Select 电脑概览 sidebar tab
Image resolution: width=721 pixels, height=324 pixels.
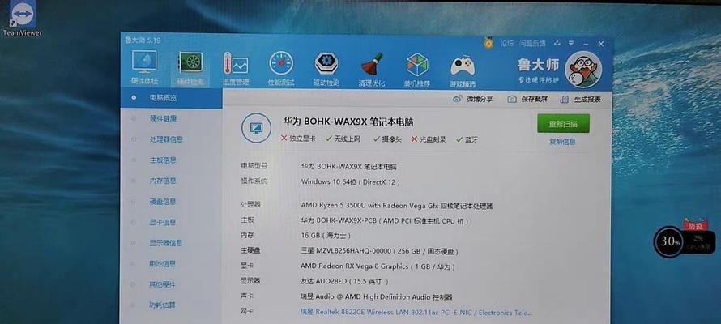[x=171, y=98]
